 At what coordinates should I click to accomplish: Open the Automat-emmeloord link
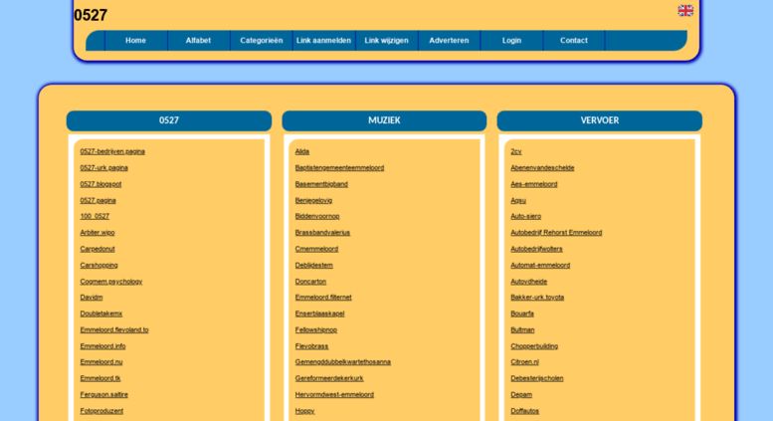[540, 265]
